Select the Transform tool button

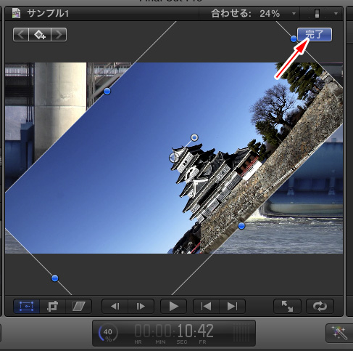pos(26,307)
